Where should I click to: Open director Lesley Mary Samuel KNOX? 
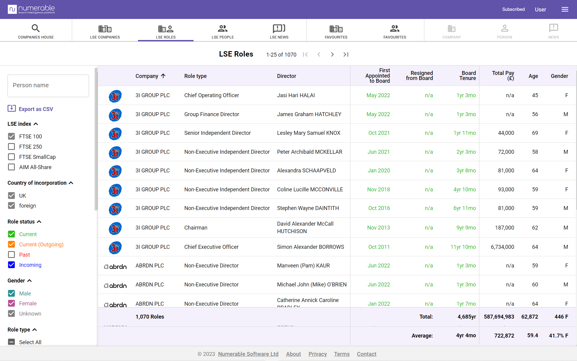(x=309, y=133)
